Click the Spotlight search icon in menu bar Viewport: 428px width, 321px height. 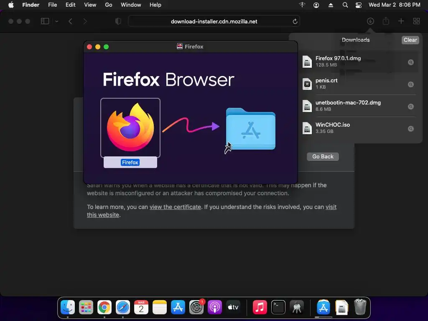tap(345, 5)
